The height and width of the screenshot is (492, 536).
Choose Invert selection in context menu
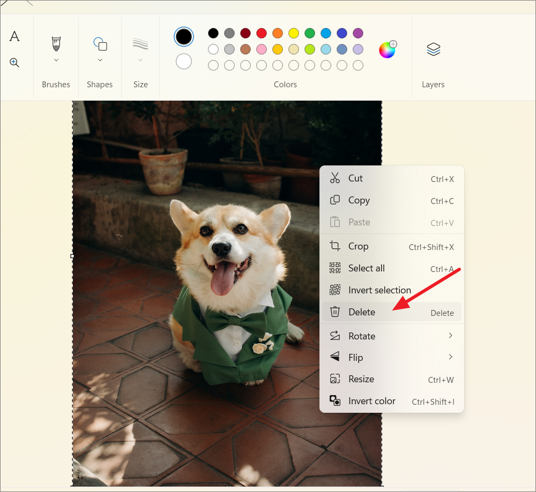(392, 290)
